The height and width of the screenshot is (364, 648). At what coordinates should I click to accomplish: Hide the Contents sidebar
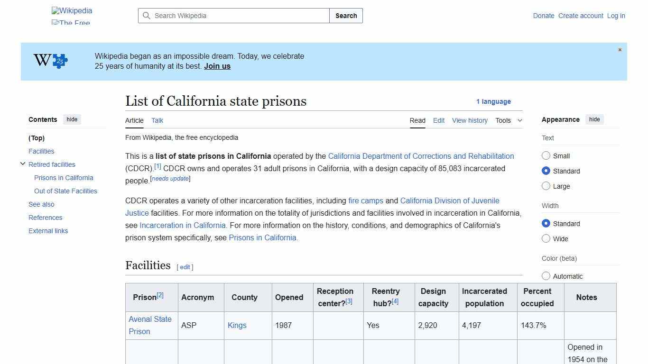click(x=72, y=119)
